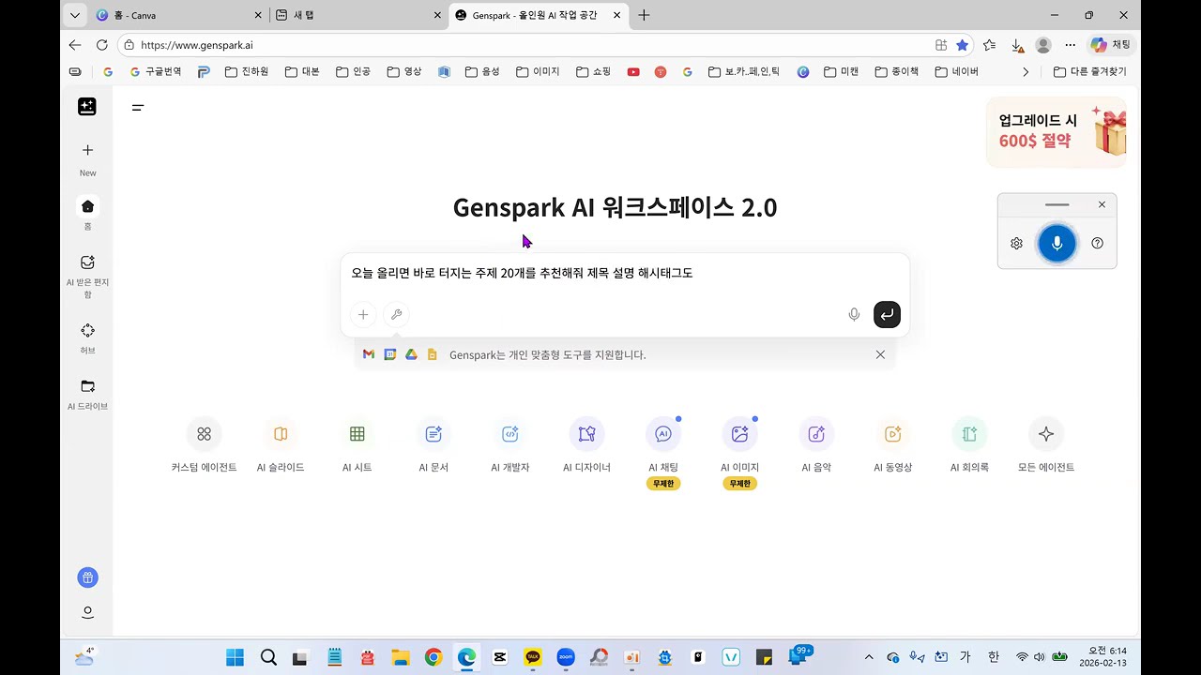Click the 업그레이드 시 600$ 절약 banner
This screenshot has height=675, width=1201.
click(1057, 131)
